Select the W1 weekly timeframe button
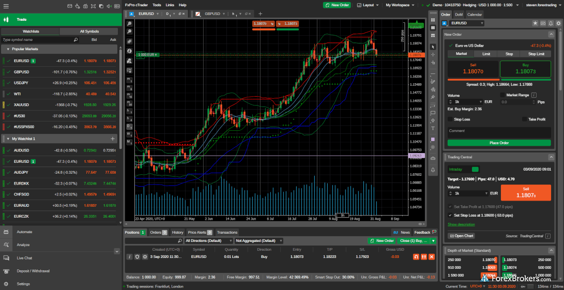Screen dimensions: 564x290 [129, 134]
